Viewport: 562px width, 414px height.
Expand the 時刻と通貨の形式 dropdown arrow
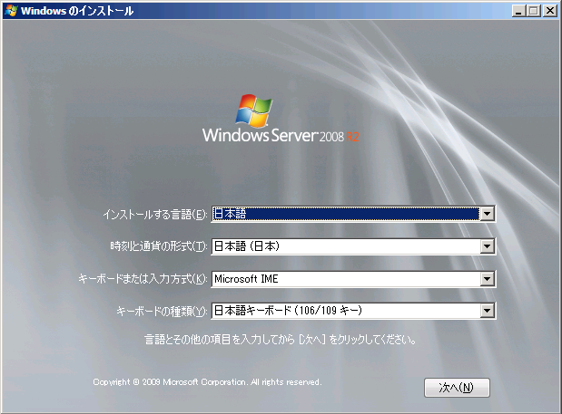coord(487,246)
